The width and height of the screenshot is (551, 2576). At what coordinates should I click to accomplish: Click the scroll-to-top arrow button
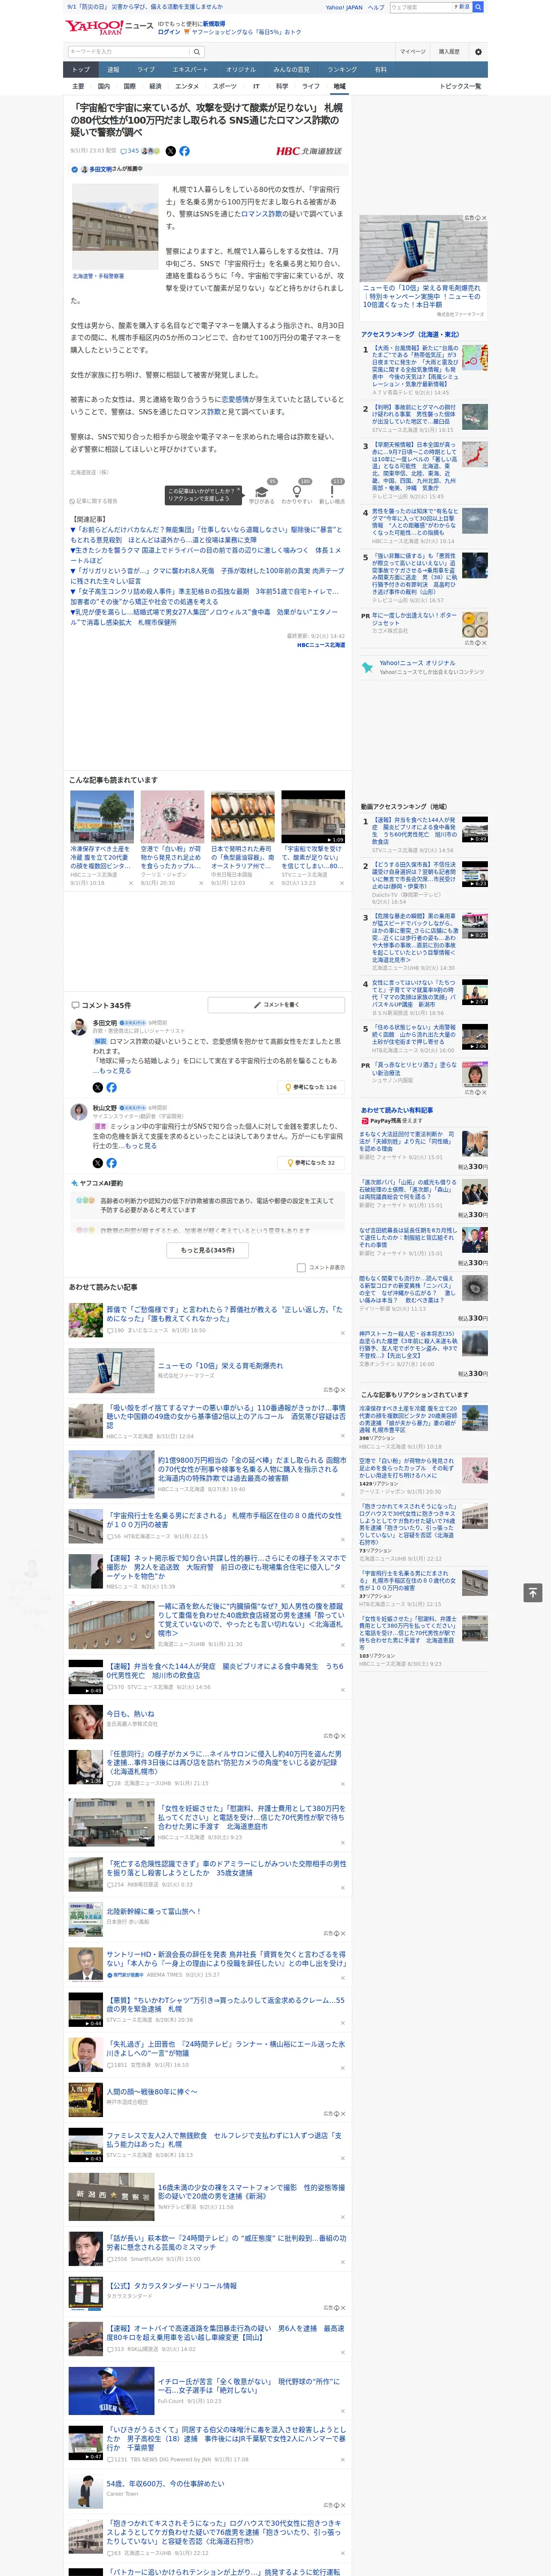tap(532, 1592)
